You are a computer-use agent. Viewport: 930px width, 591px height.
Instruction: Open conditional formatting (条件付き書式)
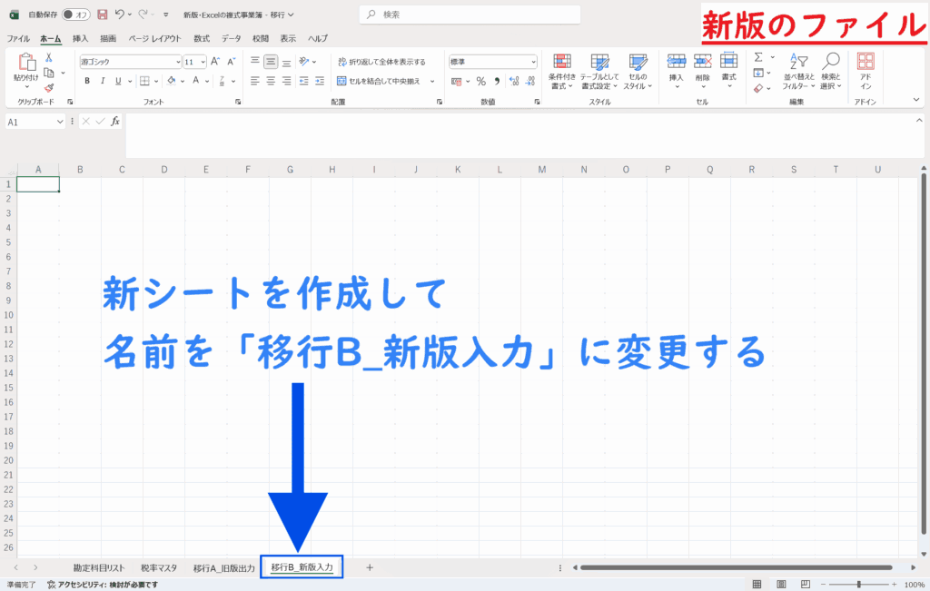pyautogui.click(x=562, y=70)
